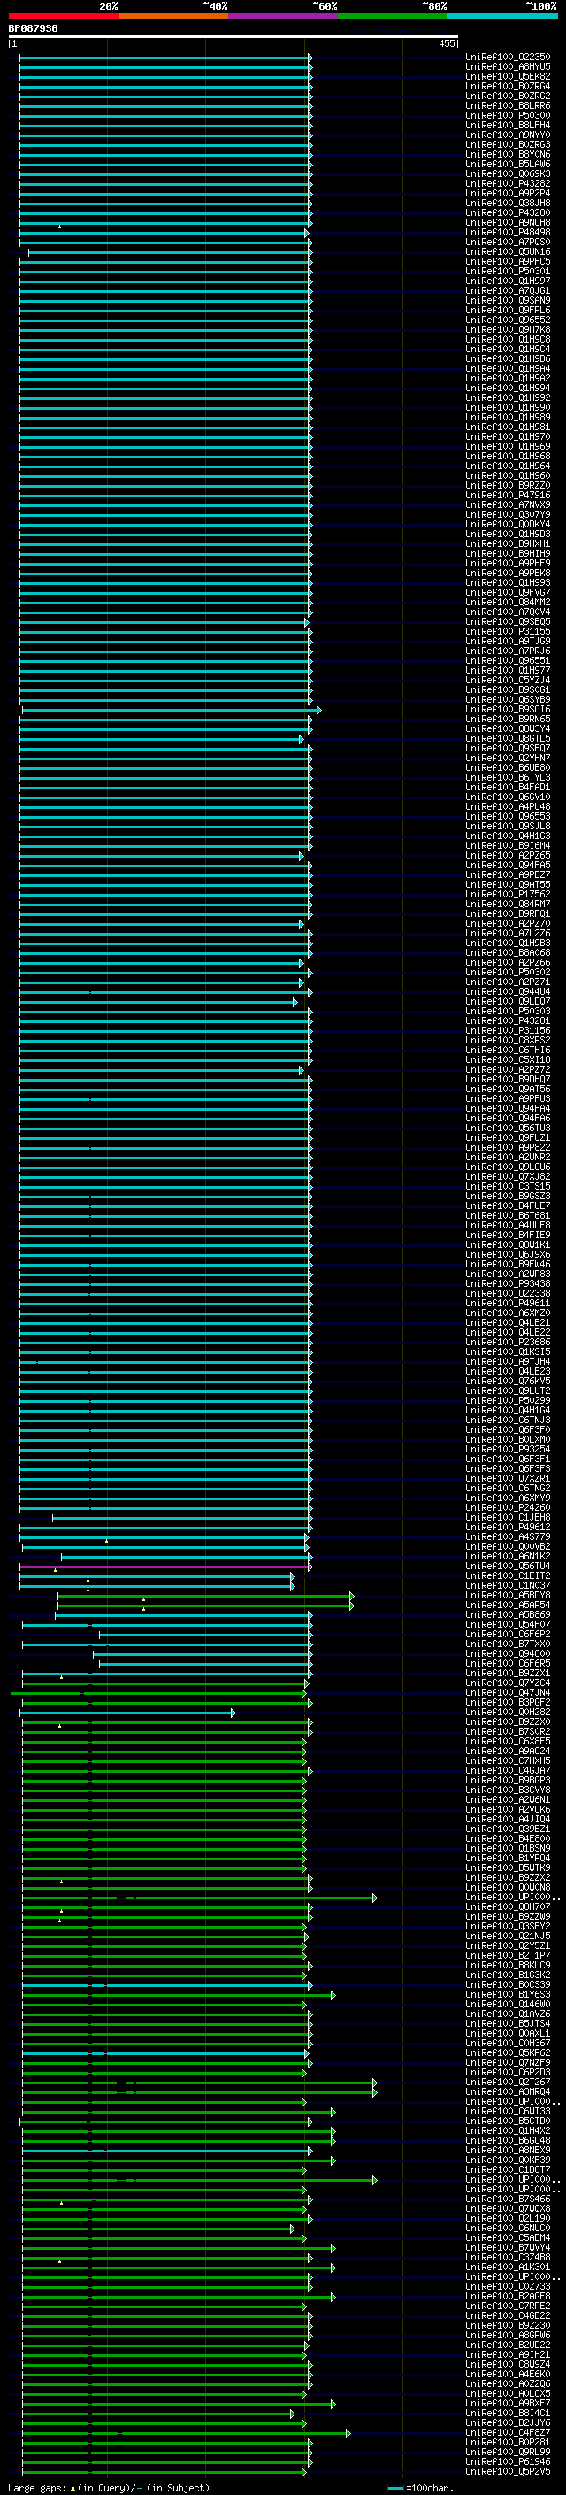566x2495 pixels.
Task: Click the UniRef100_B4E800 hit label
Action: pyautogui.click(x=508, y=1838)
